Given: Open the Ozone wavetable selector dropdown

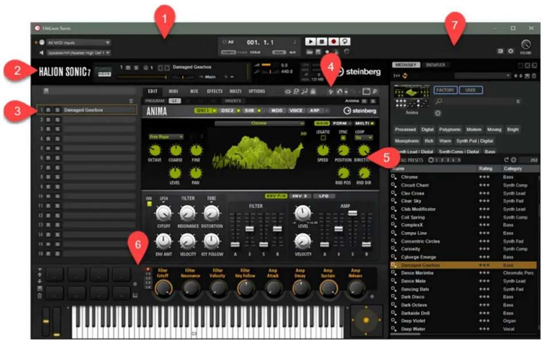Looking at the screenshot, I should tap(260, 124).
